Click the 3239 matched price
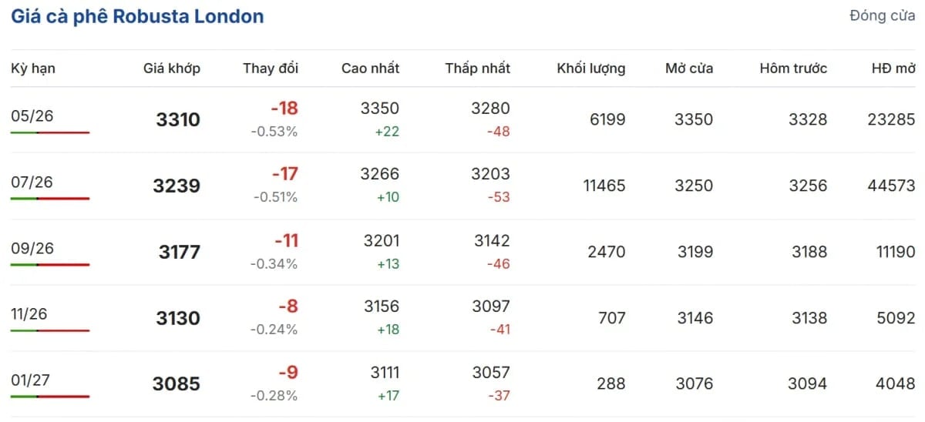925x422 pixels. tap(177, 186)
